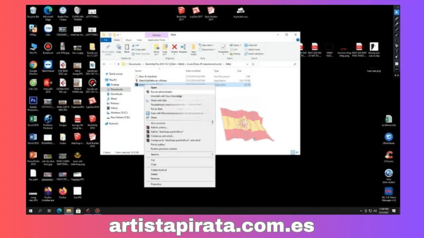Expand the Easy access dropdown
The image size is (424, 238).
[208, 50]
